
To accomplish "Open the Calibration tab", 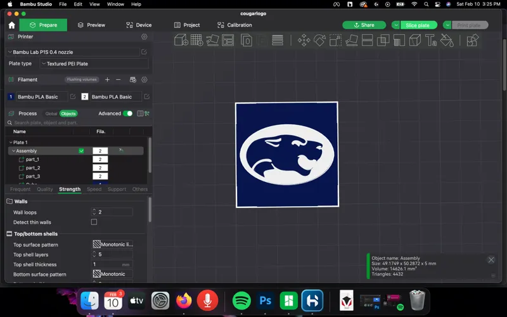I will (234, 25).
